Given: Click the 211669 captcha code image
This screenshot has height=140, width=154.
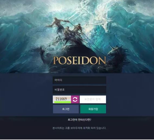Looking at the screenshot, I should [x=62, y=99].
